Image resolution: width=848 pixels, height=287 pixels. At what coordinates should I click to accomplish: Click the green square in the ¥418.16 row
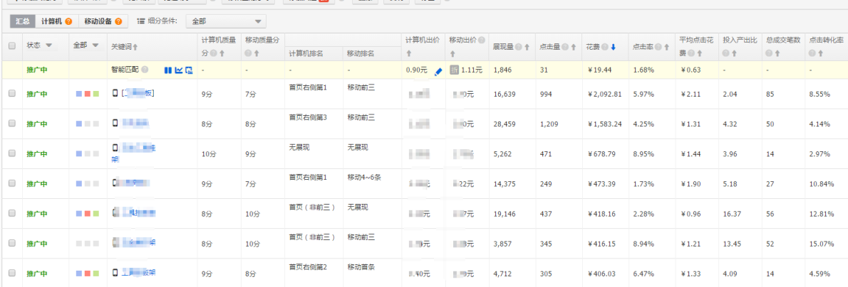[95, 214]
